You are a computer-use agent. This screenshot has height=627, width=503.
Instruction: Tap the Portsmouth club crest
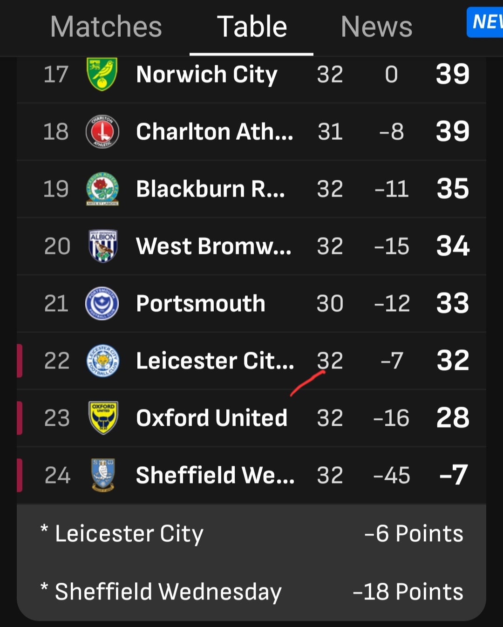(x=102, y=303)
